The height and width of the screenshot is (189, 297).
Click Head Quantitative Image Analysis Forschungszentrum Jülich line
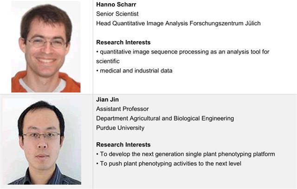178,23
